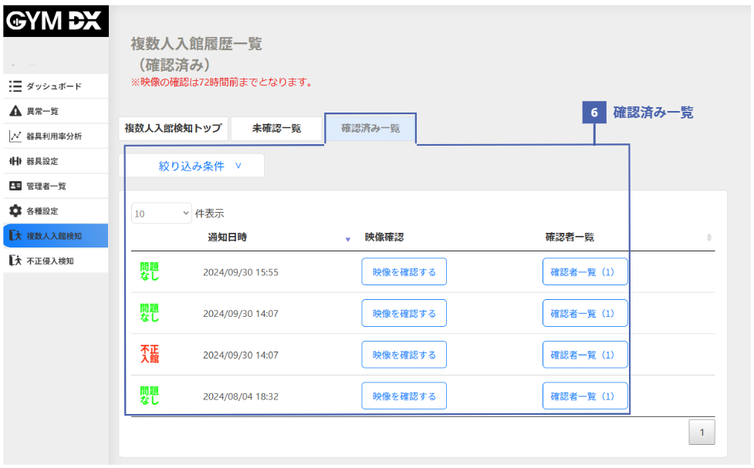This screenshot has height=468, width=754.
Task: Switch to 複数人入館検知トップ tab
Action: (173, 128)
